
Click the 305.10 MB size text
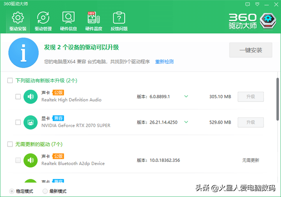click(x=220, y=97)
